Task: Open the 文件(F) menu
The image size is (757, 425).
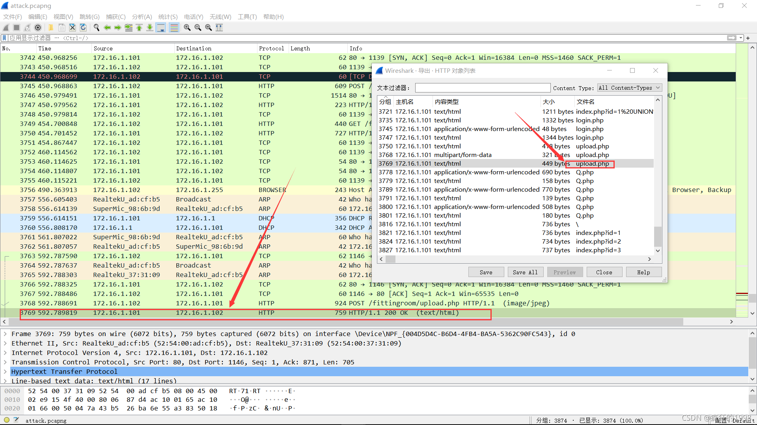Action: (13, 17)
